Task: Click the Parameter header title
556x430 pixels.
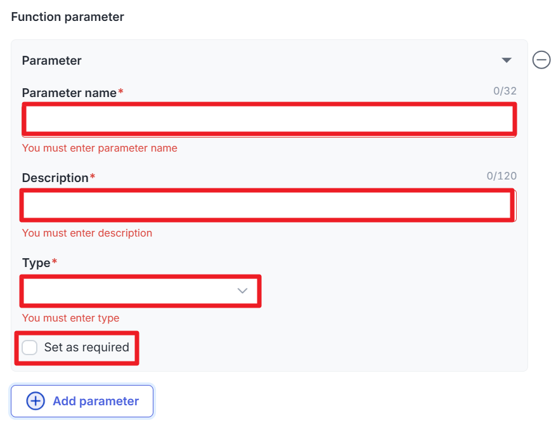Action: pos(52,61)
